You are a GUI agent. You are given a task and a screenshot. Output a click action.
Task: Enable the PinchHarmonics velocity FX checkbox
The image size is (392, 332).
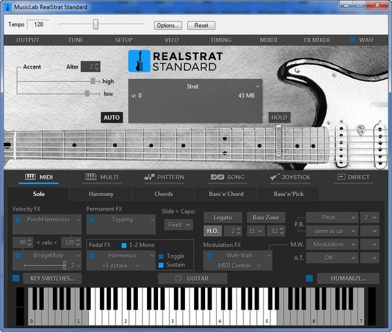coord(18,220)
